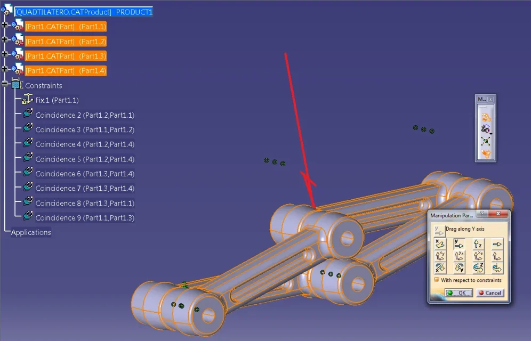Expand the Part1.4 tree node
This screenshot has width=531, height=341.
(x=4, y=69)
